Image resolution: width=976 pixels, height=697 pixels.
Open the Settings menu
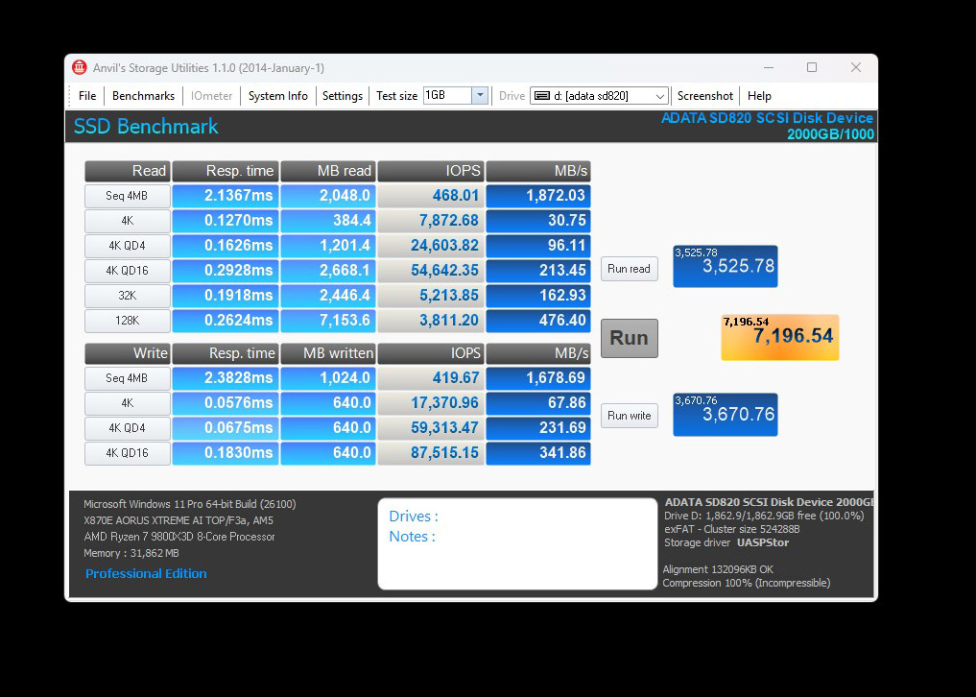click(x=343, y=96)
